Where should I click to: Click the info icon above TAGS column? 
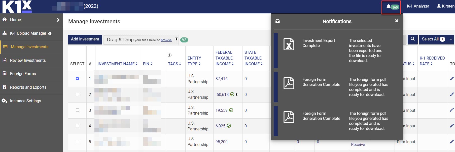click(170, 55)
